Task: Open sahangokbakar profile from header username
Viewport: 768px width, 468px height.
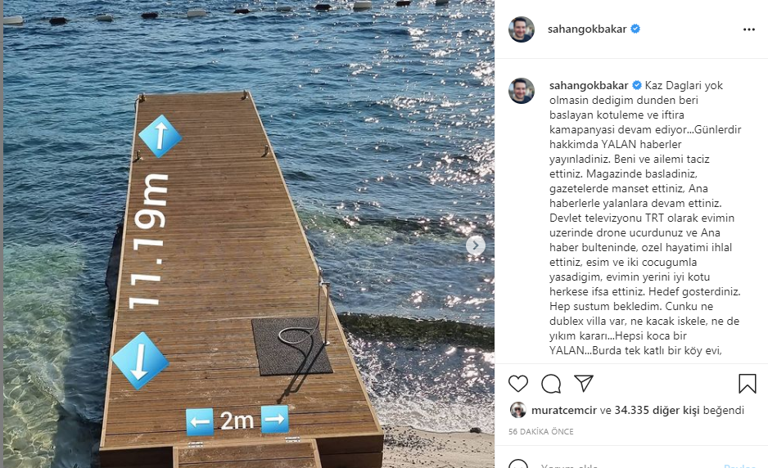Action: tap(587, 29)
